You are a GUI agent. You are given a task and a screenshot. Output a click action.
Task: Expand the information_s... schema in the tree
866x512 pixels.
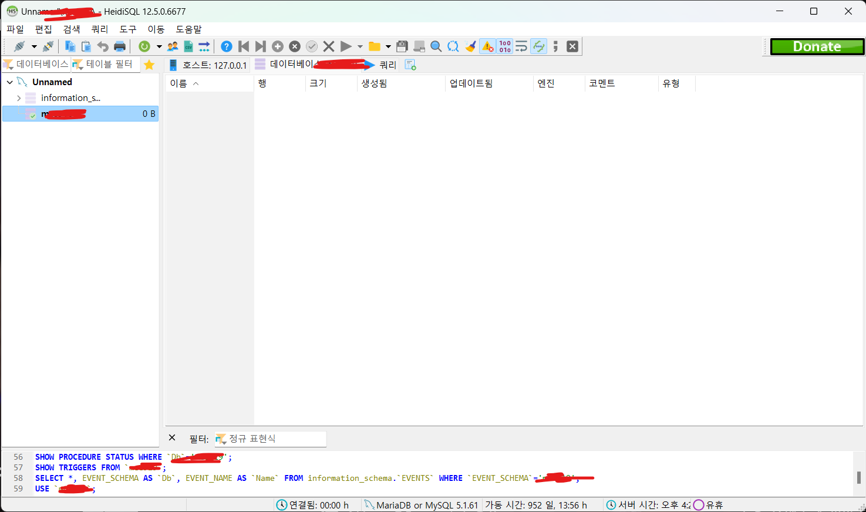tap(18, 97)
